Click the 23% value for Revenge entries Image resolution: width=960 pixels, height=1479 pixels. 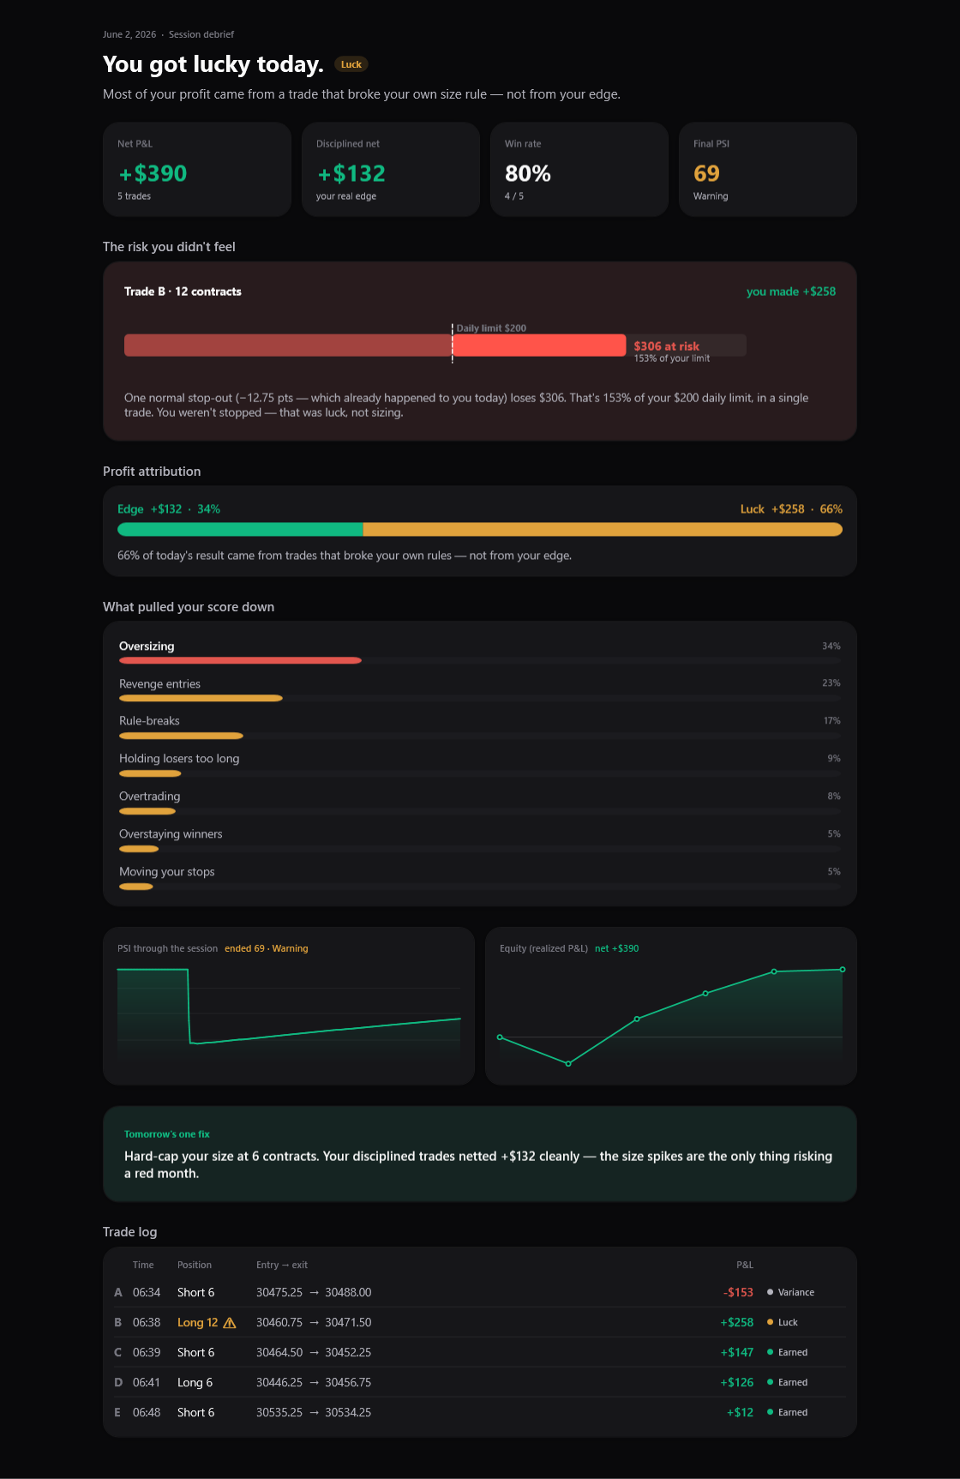coord(831,683)
